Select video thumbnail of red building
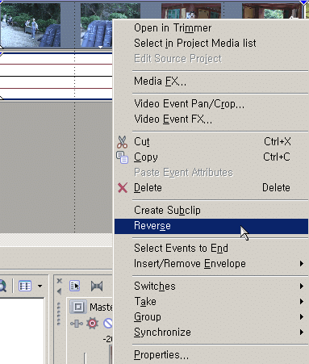Image resolution: width=309 pixels, height=364 pixels. click(x=191, y=11)
